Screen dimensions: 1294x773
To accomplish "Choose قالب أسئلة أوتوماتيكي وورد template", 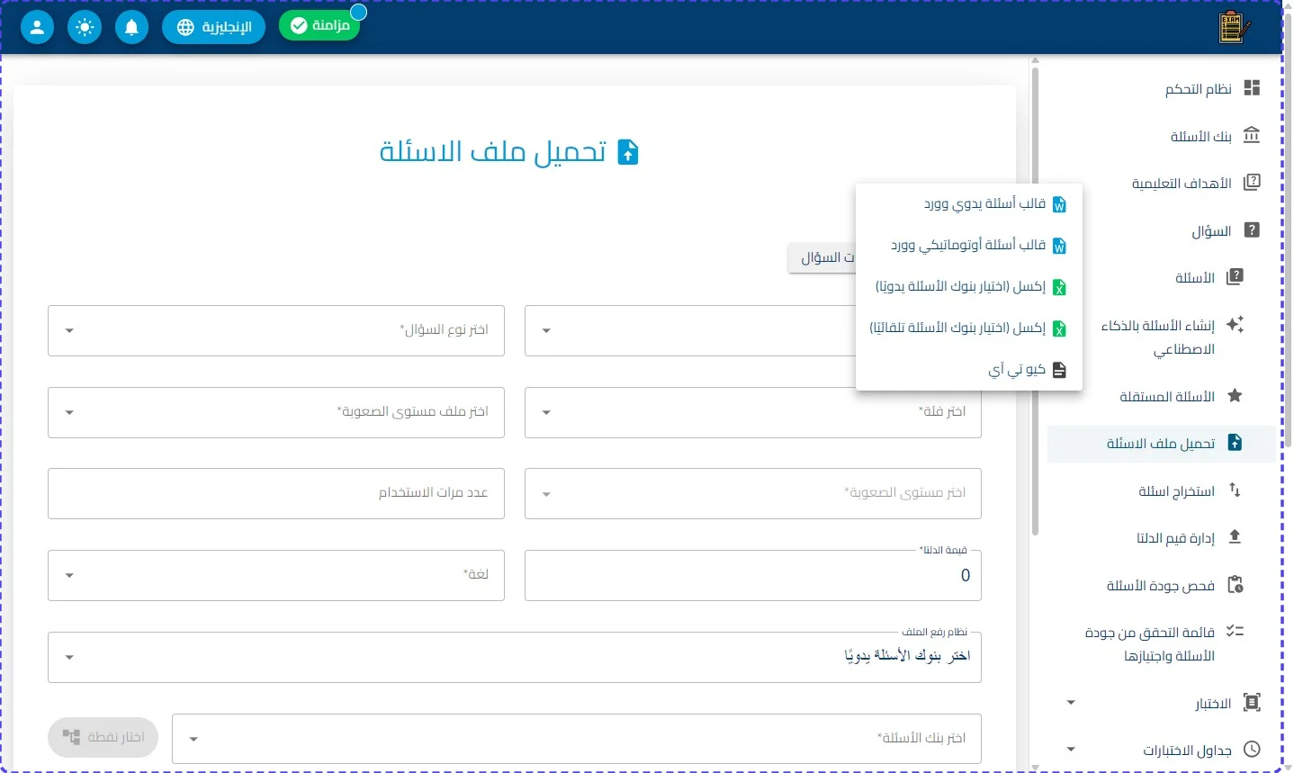I will click(969, 246).
